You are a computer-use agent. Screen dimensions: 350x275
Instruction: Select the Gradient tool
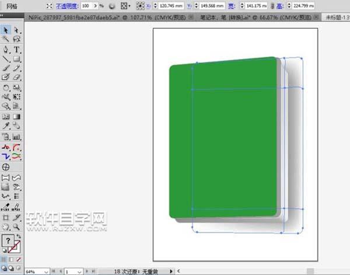click(x=17, y=116)
